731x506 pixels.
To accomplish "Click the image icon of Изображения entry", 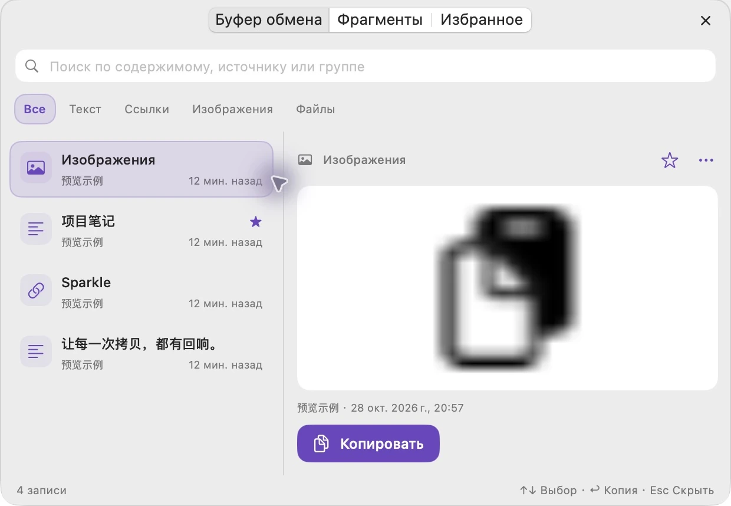I will (x=36, y=168).
